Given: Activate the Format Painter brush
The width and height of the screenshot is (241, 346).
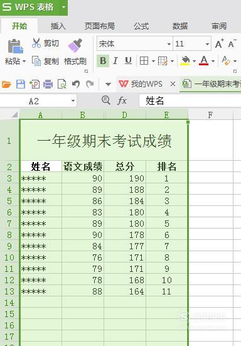Looking at the screenshot, I should (75, 45).
